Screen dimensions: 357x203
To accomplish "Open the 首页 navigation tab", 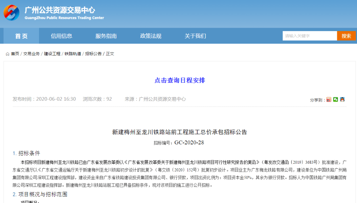I will pos(21,36).
